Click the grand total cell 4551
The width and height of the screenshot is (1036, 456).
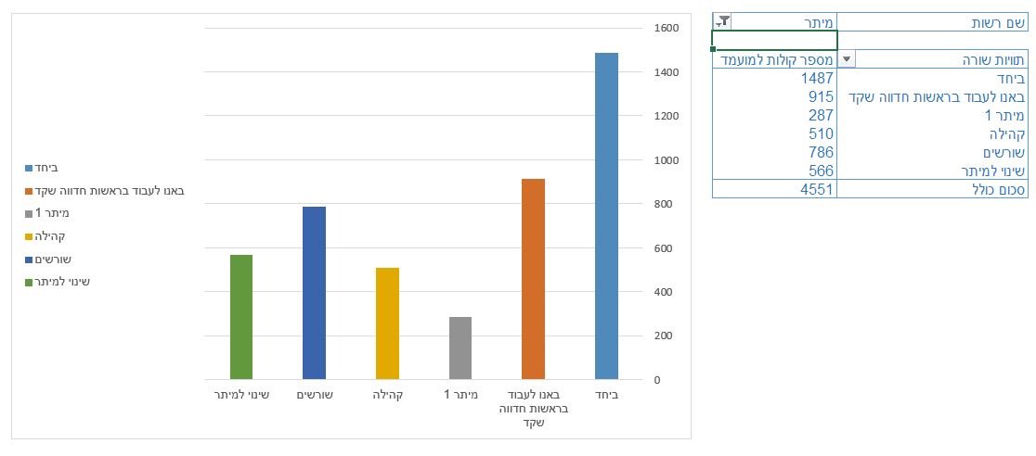(774, 189)
